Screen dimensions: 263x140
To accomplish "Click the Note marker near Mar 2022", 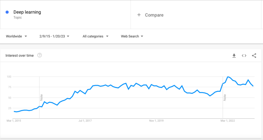I will 225,97.
